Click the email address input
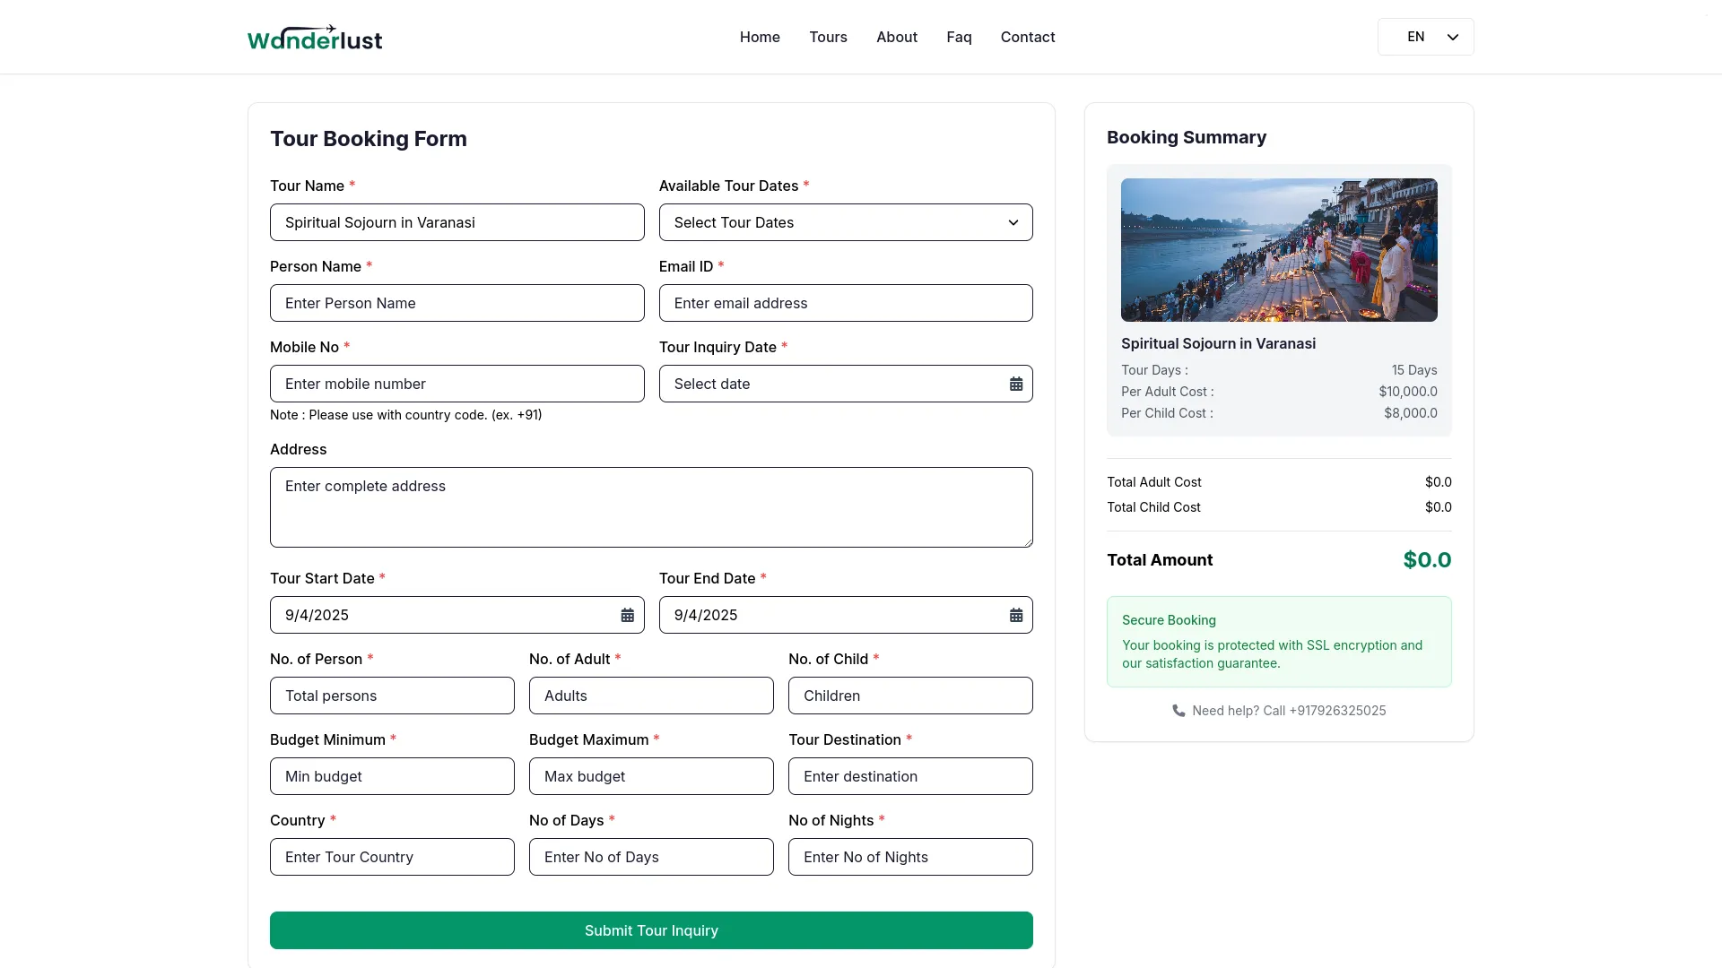1722x968 pixels. (846, 303)
